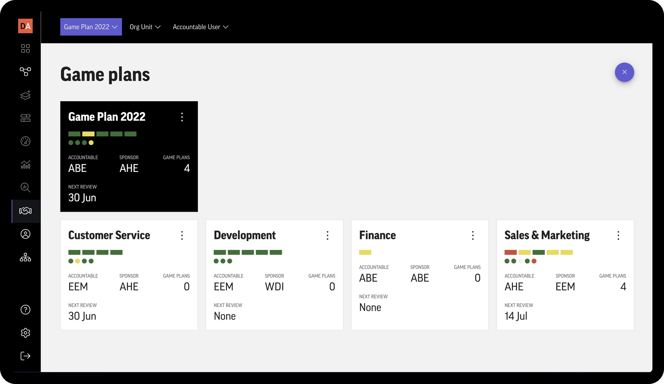Click the yellow status indicator on Customer Service
This screenshot has height=384, width=664.
click(x=79, y=261)
